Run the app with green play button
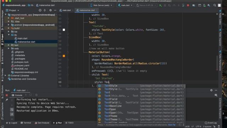Viewport: 227px width, 128px height. pyautogui.click(x=160, y=5)
